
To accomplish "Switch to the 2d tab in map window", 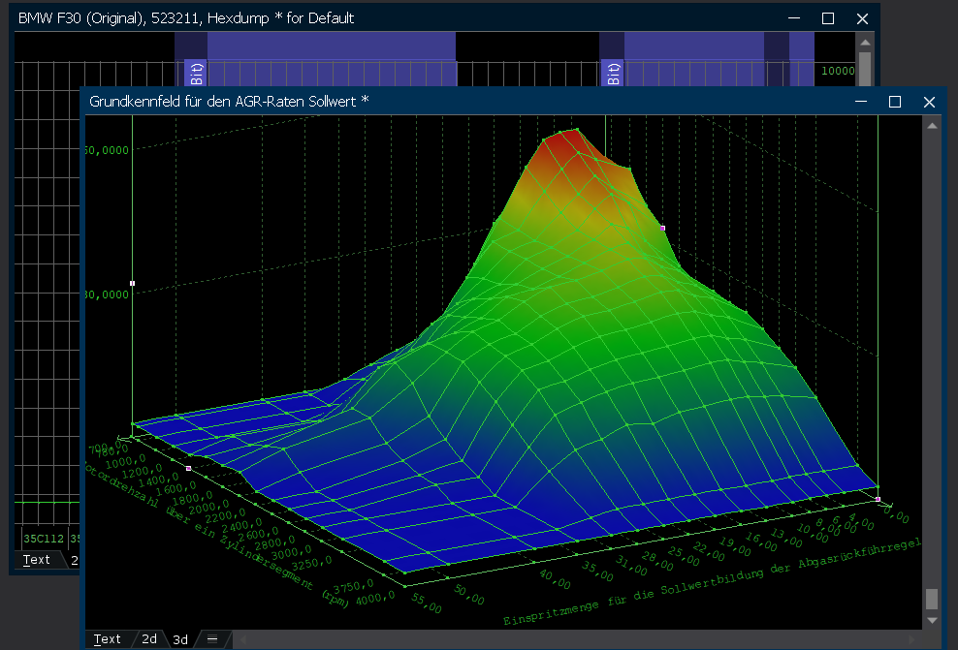I will (x=149, y=639).
